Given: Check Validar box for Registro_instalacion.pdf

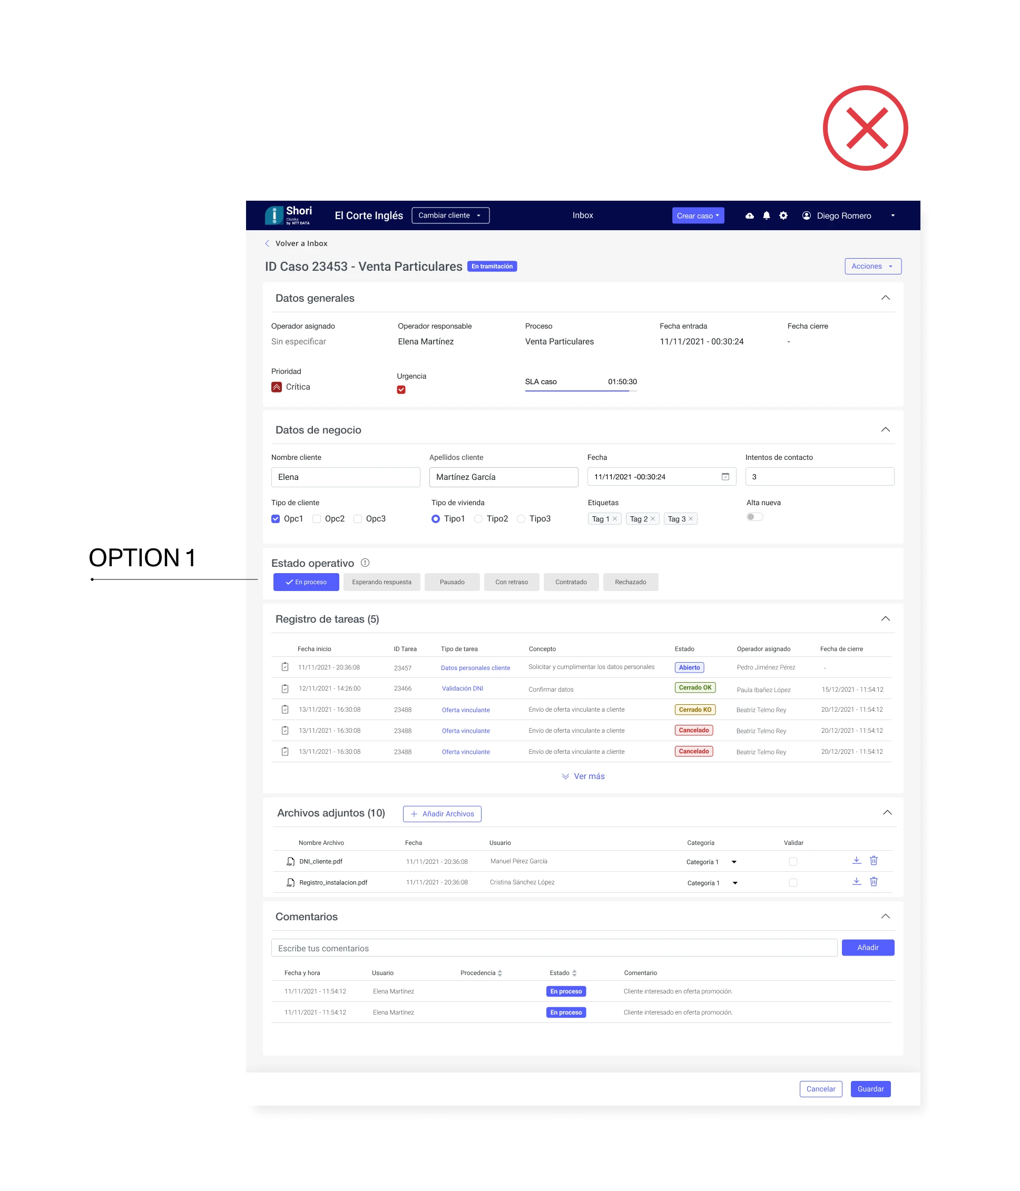Looking at the screenshot, I should click(793, 882).
